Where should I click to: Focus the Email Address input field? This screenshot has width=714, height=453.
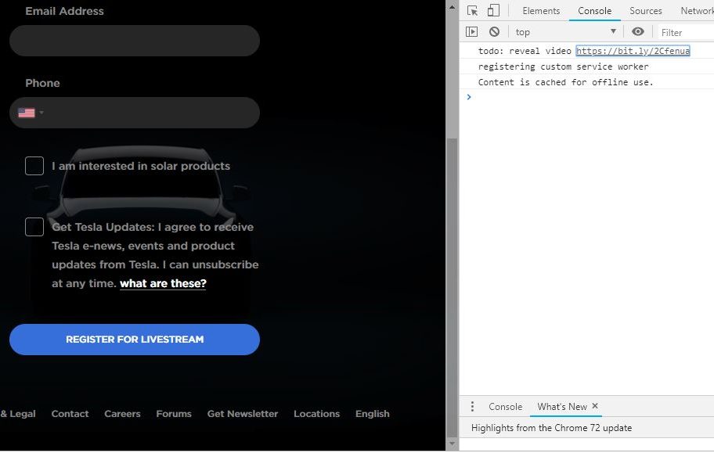coord(135,41)
